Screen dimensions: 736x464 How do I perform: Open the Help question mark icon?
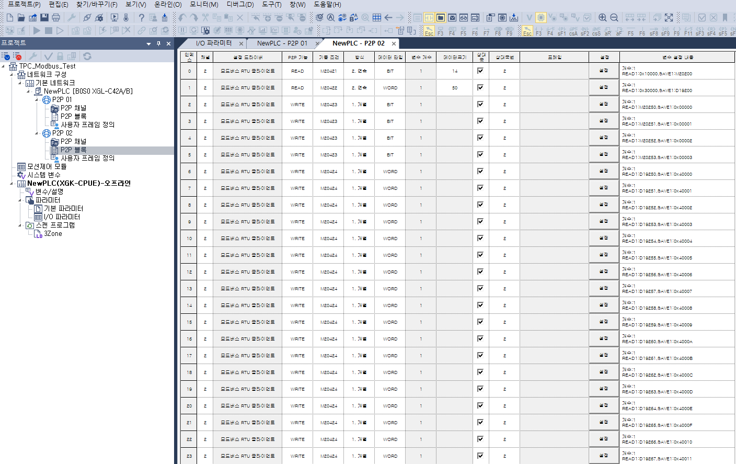[141, 18]
